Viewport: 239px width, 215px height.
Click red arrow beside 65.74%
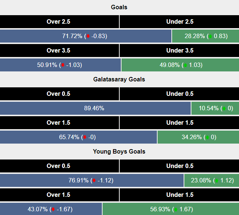tap(85, 137)
